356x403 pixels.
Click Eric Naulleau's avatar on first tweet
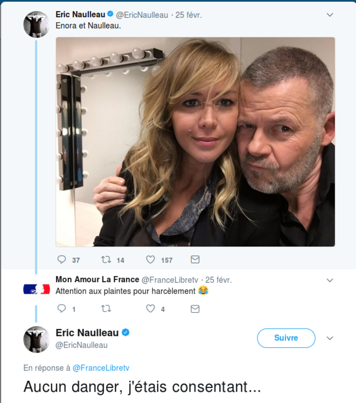click(x=37, y=24)
